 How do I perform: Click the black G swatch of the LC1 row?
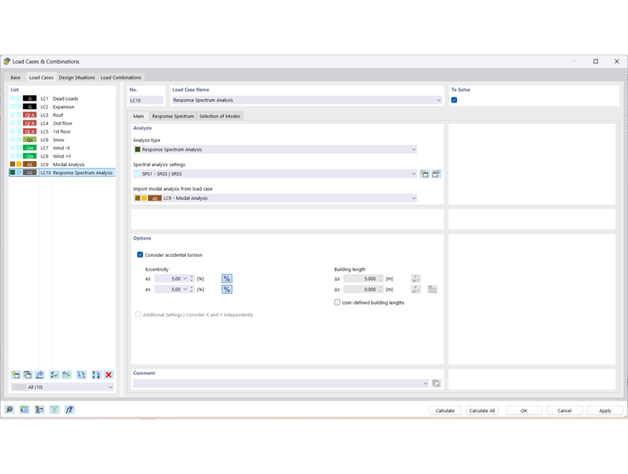(x=30, y=98)
